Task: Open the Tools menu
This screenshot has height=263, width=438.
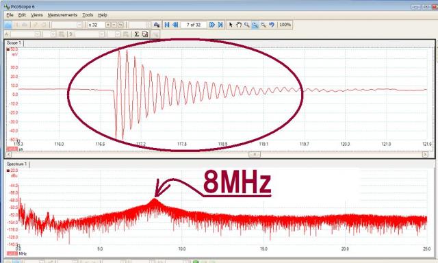Action: pos(88,15)
